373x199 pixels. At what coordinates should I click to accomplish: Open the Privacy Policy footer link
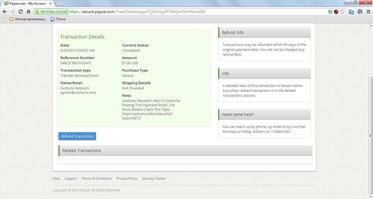(127, 178)
